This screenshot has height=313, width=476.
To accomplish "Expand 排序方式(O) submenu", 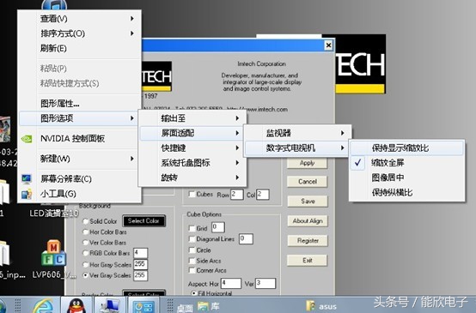I will (80, 33).
